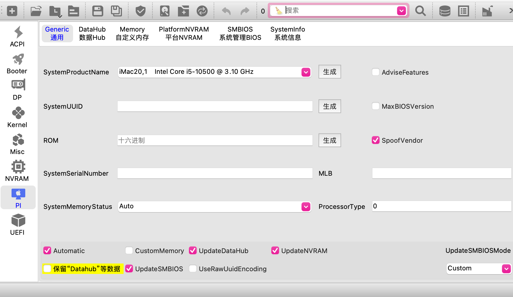Toggle the UpdateNVRAM checkbox

point(275,251)
